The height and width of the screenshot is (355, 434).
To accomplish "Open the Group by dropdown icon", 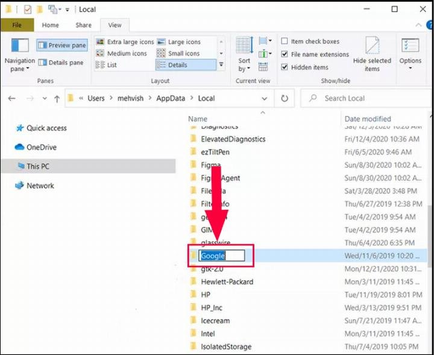I will coord(265,41).
